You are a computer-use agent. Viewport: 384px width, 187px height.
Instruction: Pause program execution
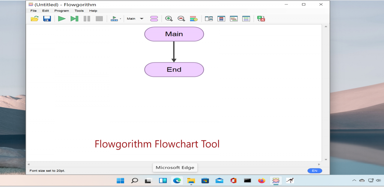pos(87,18)
